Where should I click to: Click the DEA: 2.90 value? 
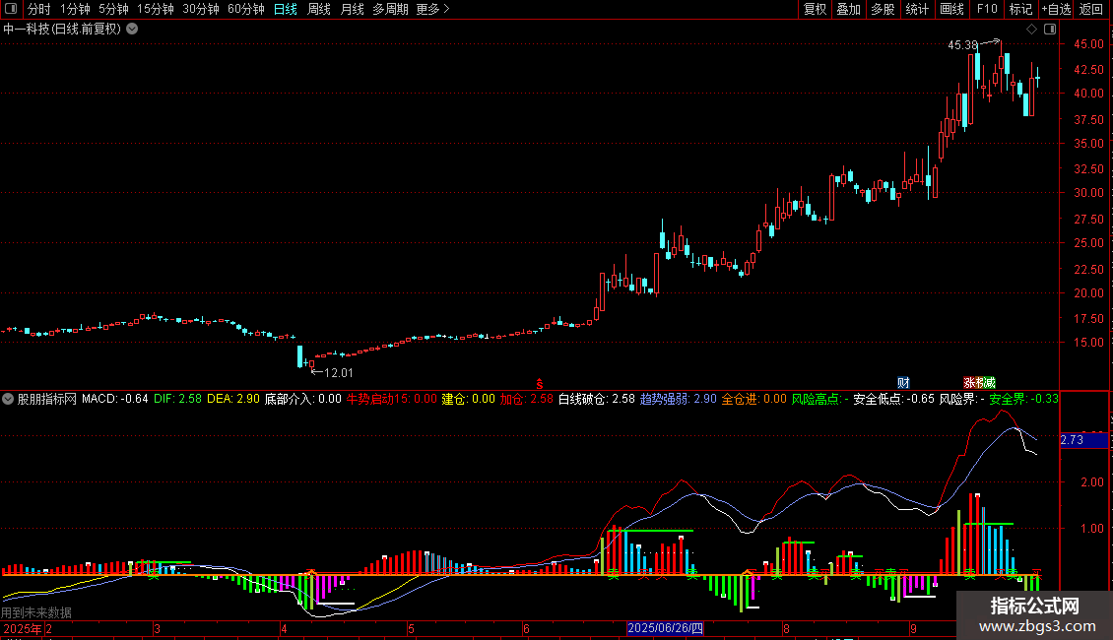[232, 399]
